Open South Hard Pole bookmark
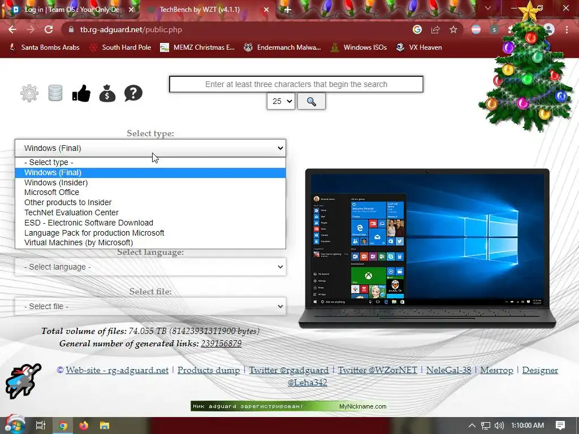Image resolution: width=579 pixels, height=434 pixels. [x=120, y=47]
